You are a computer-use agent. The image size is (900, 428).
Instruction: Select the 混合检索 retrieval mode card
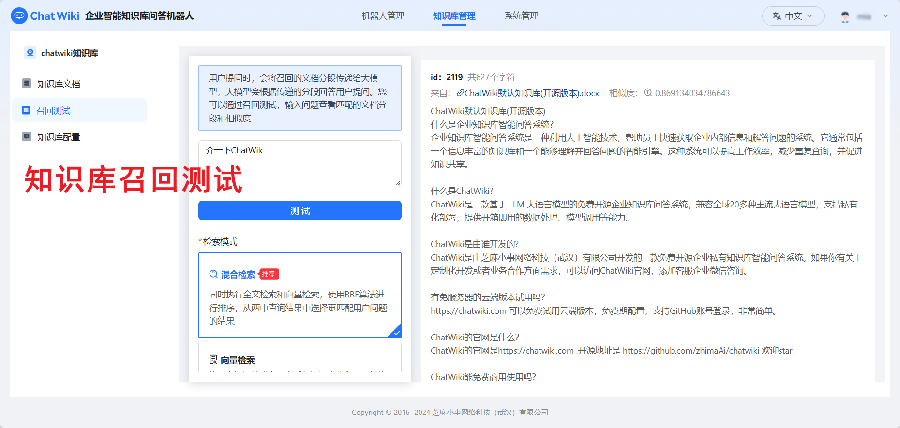coord(300,295)
